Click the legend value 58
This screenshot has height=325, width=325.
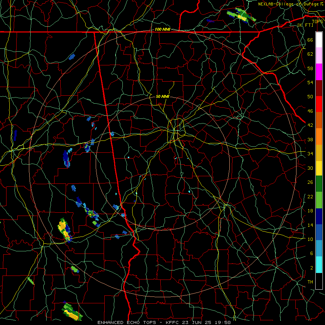click(x=310, y=68)
